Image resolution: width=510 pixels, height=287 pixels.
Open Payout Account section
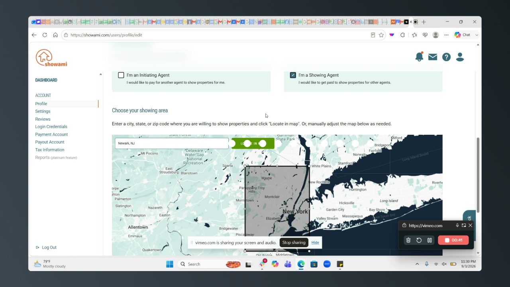(50, 142)
